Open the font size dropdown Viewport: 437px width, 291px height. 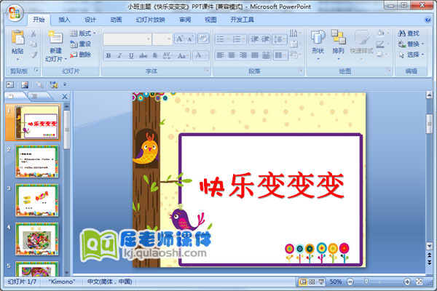169,39
